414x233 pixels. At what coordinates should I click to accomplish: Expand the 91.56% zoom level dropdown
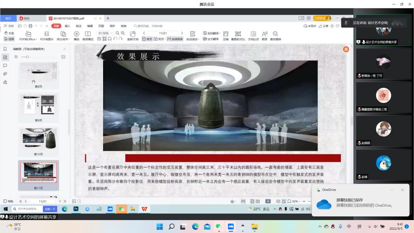pos(112,33)
